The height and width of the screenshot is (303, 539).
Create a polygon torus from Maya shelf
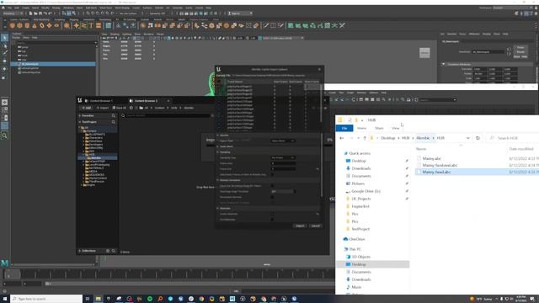coord(42,25)
